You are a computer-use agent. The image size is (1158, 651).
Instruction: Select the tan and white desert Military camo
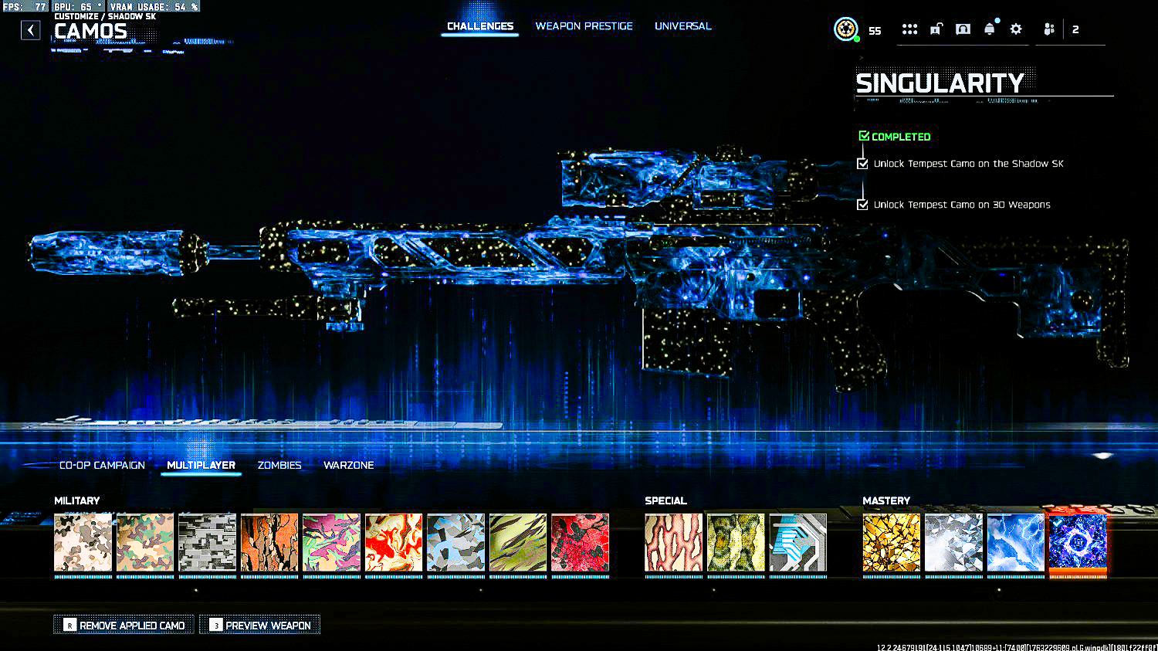pos(83,543)
